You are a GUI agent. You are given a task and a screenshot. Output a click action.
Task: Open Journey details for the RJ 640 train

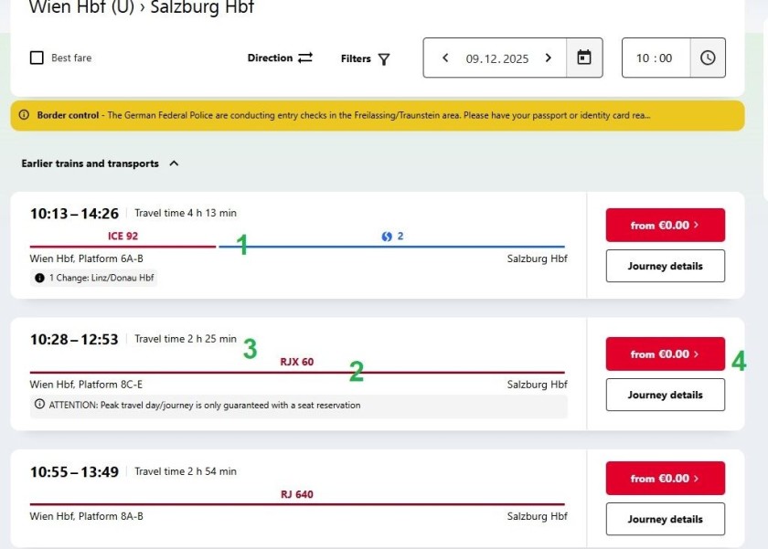pos(665,519)
